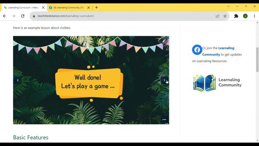Go to the previous lesson slide
This screenshot has width=259, height=146.
pos(18,80)
